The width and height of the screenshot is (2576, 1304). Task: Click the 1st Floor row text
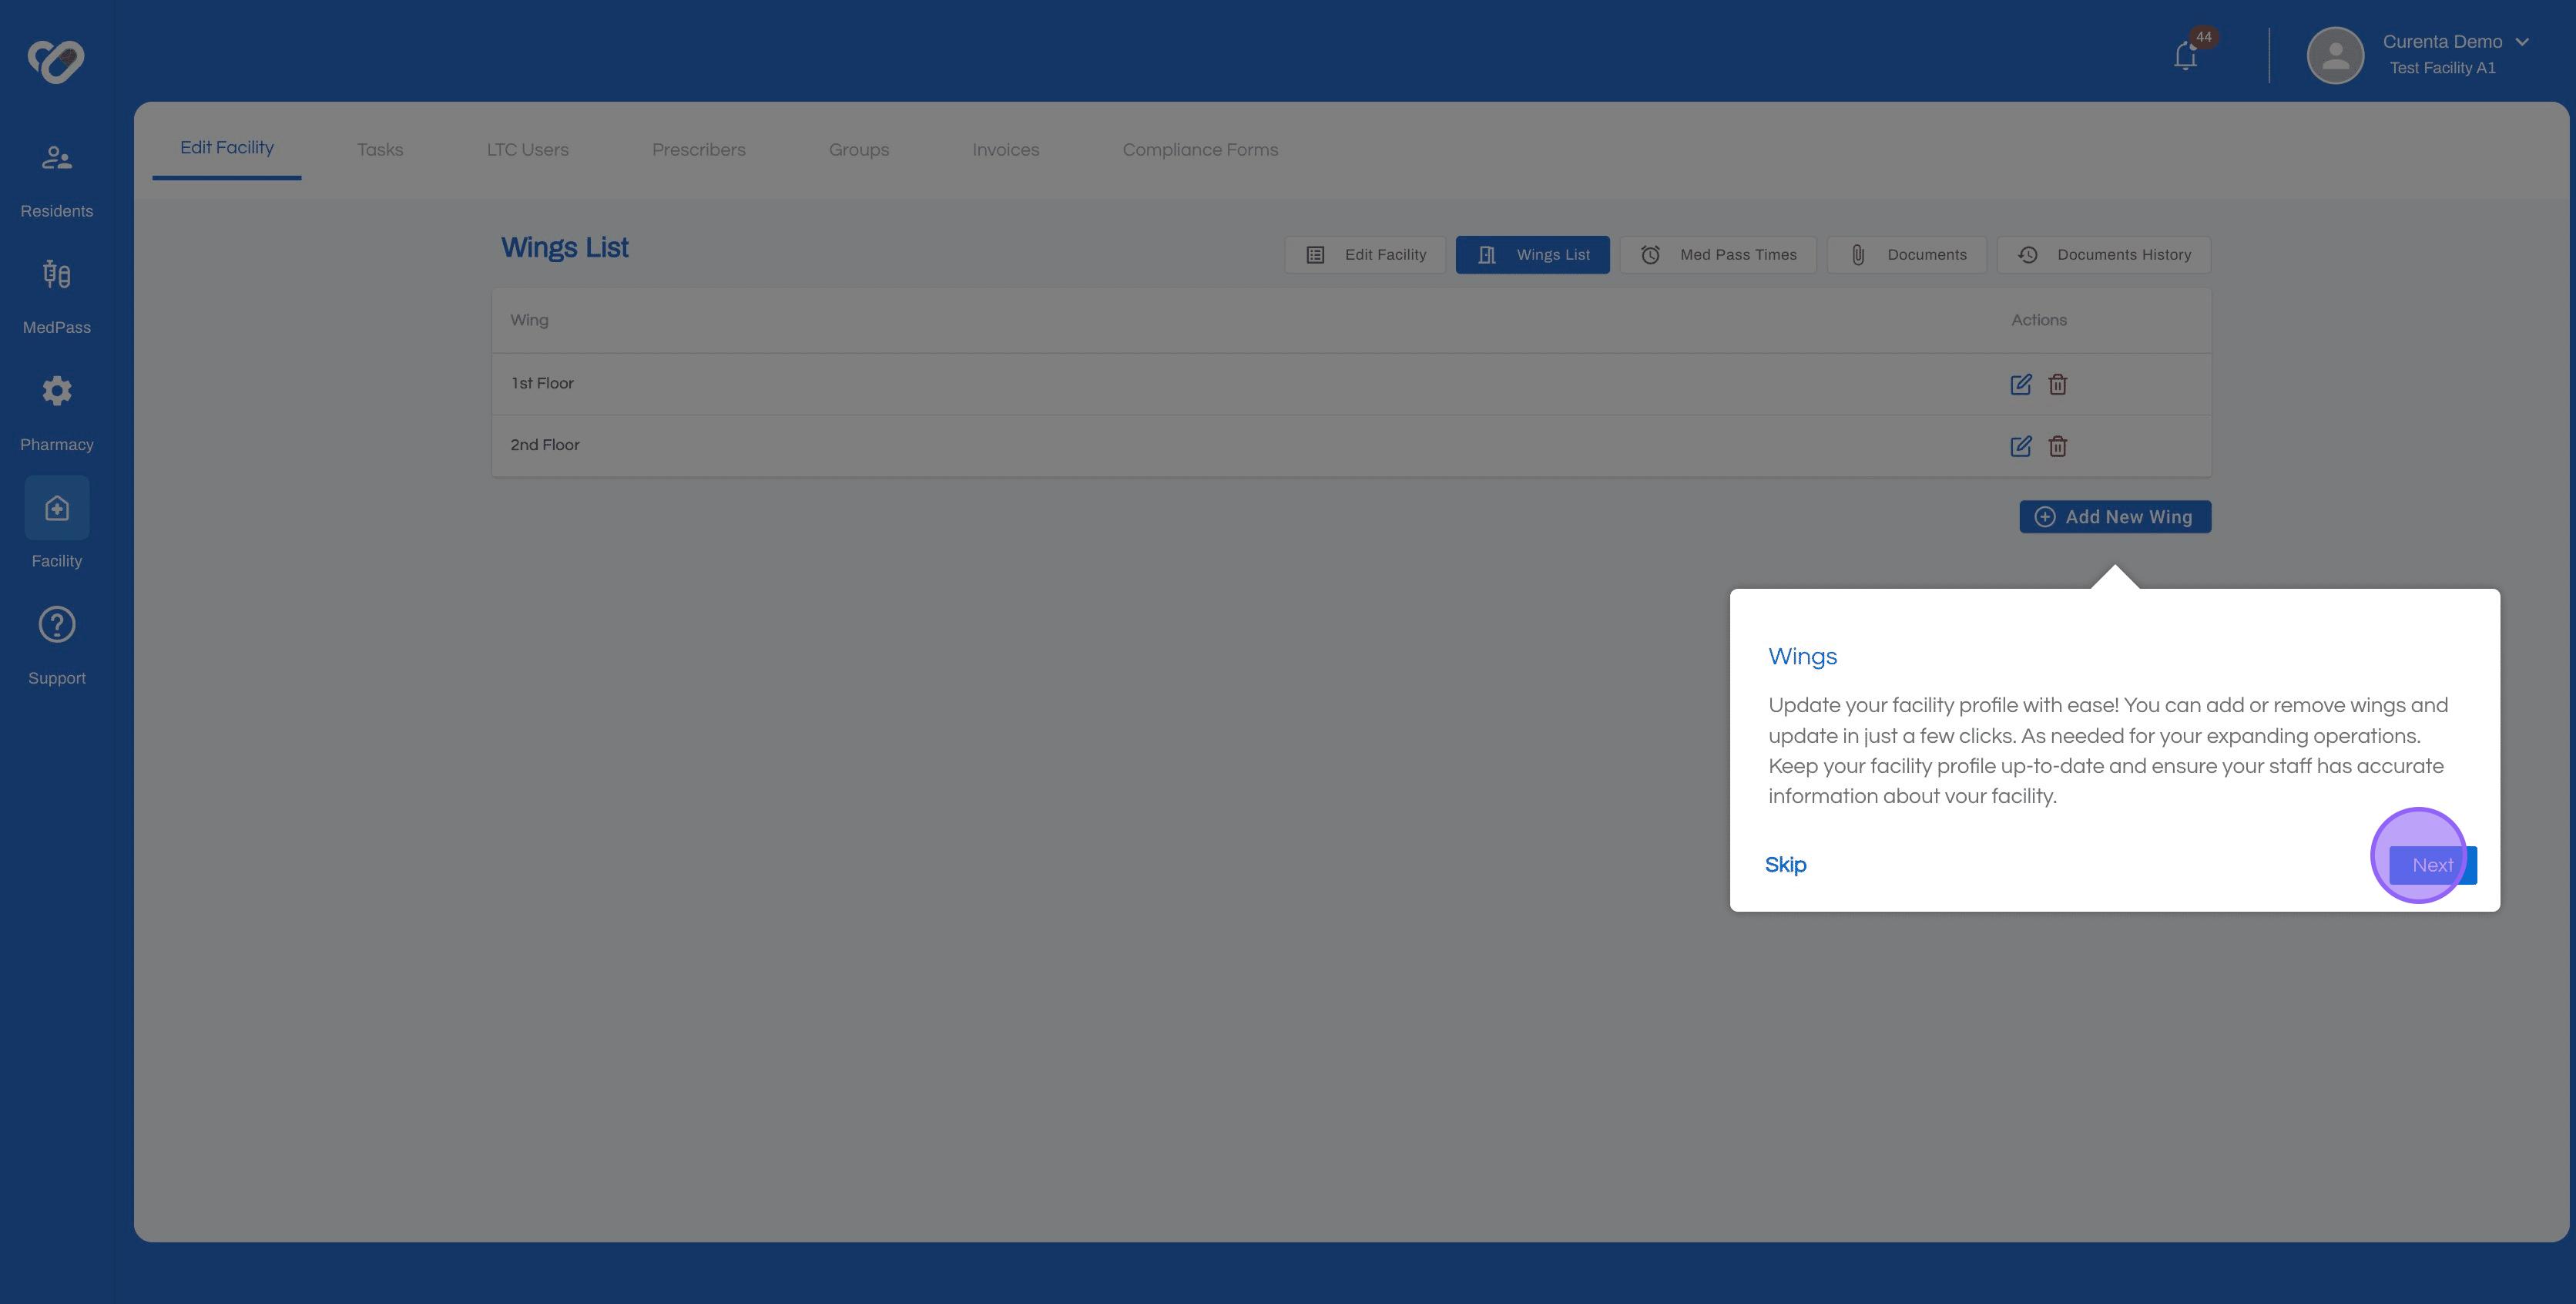(542, 383)
